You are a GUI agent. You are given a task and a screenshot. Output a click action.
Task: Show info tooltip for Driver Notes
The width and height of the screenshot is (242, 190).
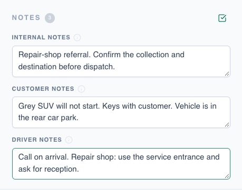(69, 140)
